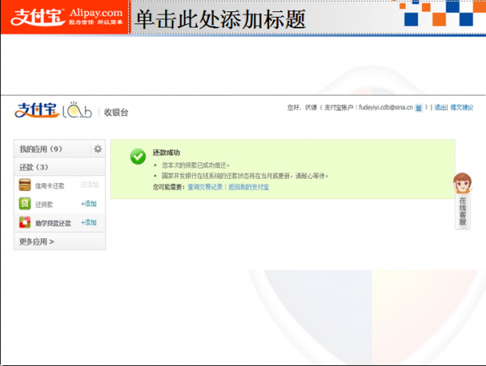The height and width of the screenshot is (366, 486).
Task: Add the 助学贷款还款 app via +添加
Action: pyautogui.click(x=89, y=222)
